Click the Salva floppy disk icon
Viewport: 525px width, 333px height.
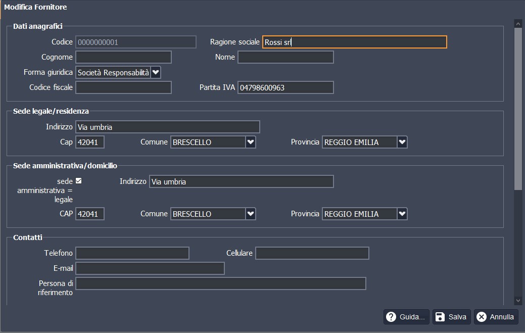click(440, 317)
